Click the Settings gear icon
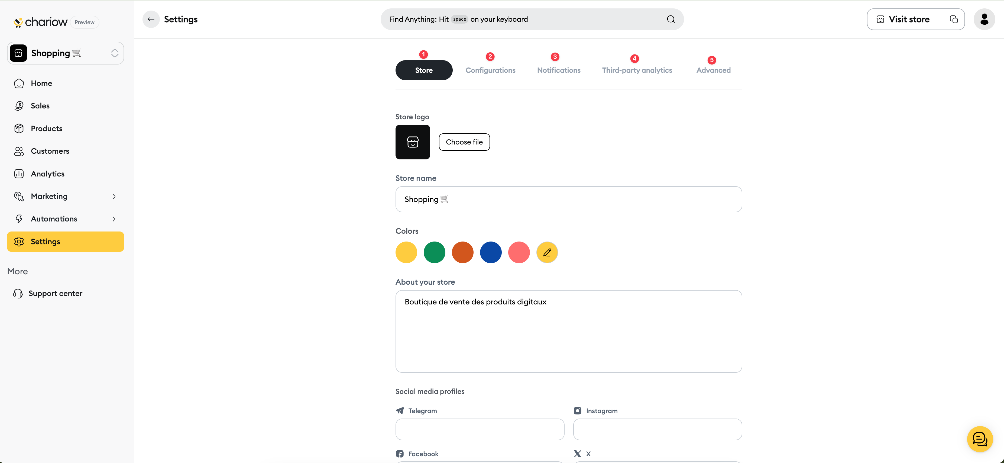This screenshot has width=1004, height=463. click(19, 242)
